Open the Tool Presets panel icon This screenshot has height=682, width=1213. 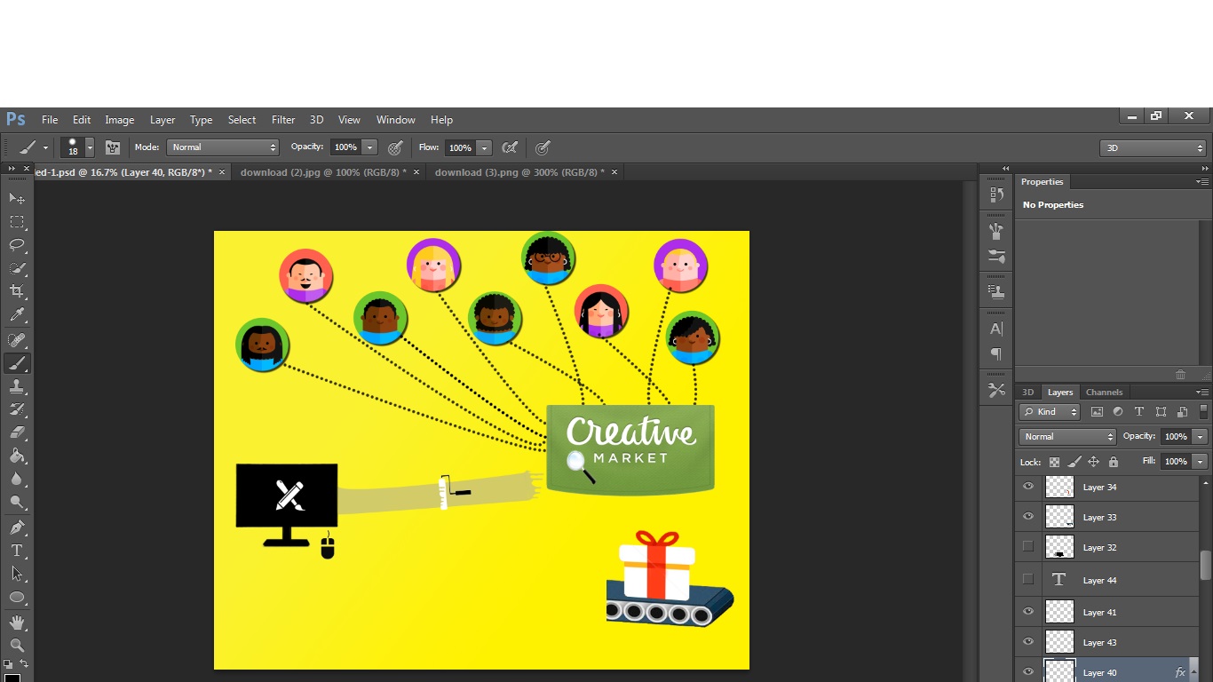[996, 390]
